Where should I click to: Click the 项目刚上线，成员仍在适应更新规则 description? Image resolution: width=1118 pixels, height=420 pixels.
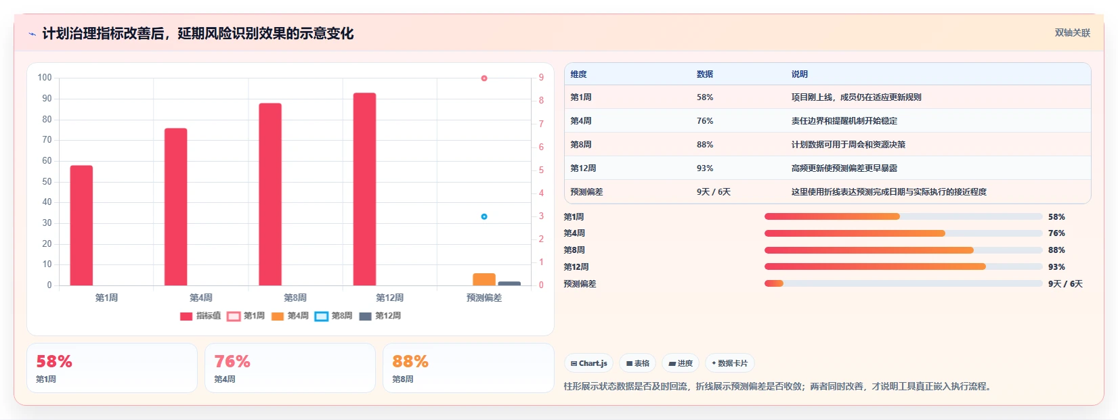(857, 97)
